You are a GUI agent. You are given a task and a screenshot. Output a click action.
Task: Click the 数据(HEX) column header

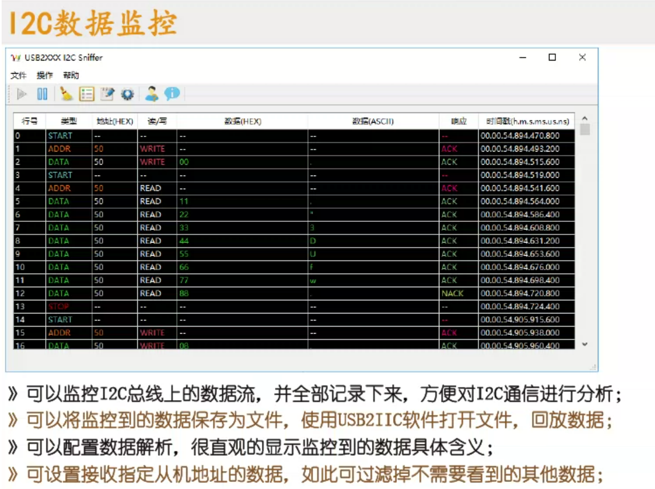(x=242, y=122)
